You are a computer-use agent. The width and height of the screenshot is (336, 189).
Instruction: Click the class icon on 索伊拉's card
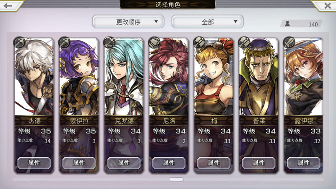tap(65, 42)
